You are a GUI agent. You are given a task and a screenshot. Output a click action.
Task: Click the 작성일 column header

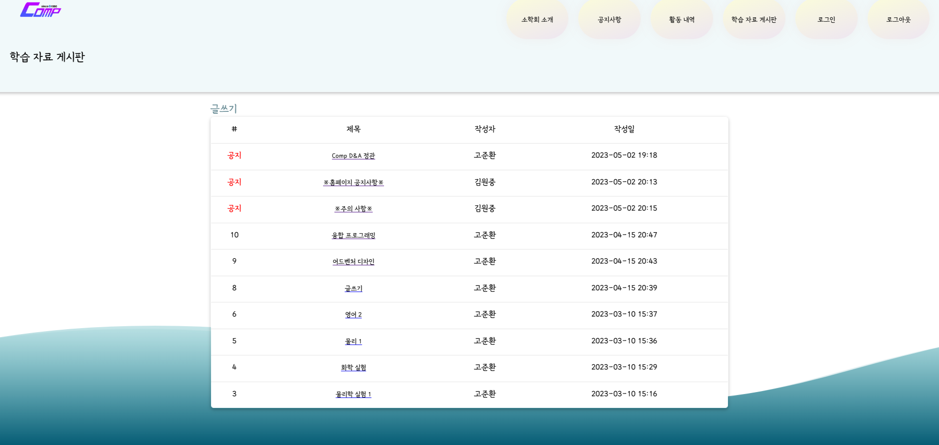pos(624,129)
